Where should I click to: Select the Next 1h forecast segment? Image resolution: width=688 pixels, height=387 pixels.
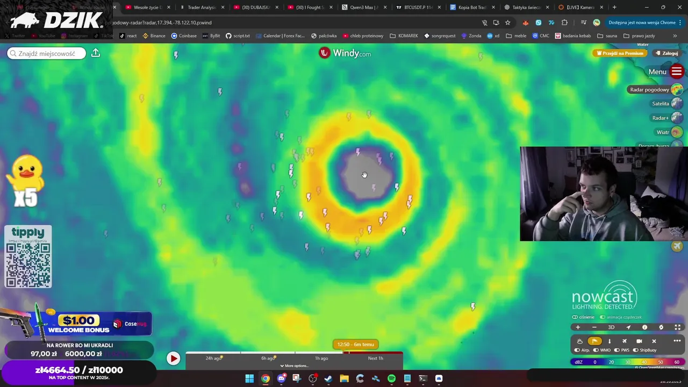[x=376, y=359]
